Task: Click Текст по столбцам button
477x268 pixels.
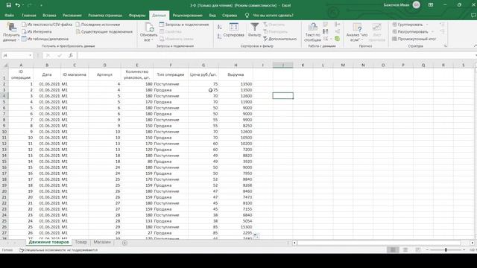Action: tap(312, 32)
